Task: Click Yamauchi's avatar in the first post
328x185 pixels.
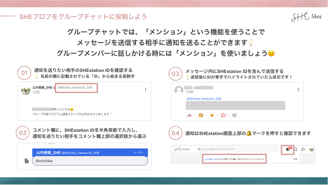Action: point(26,90)
